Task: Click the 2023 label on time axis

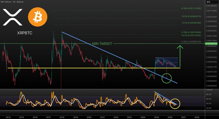Action: pyautogui.click(x=129, y=117)
